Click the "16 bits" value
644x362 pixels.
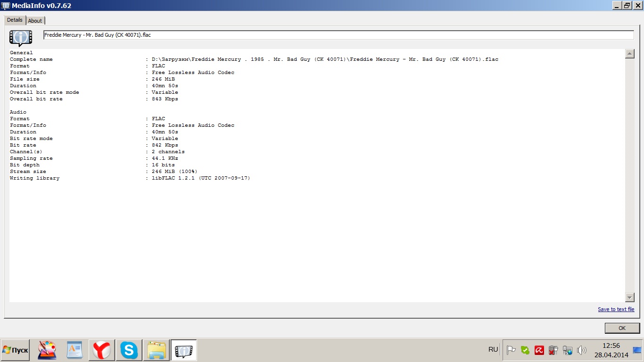coord(163,165)
